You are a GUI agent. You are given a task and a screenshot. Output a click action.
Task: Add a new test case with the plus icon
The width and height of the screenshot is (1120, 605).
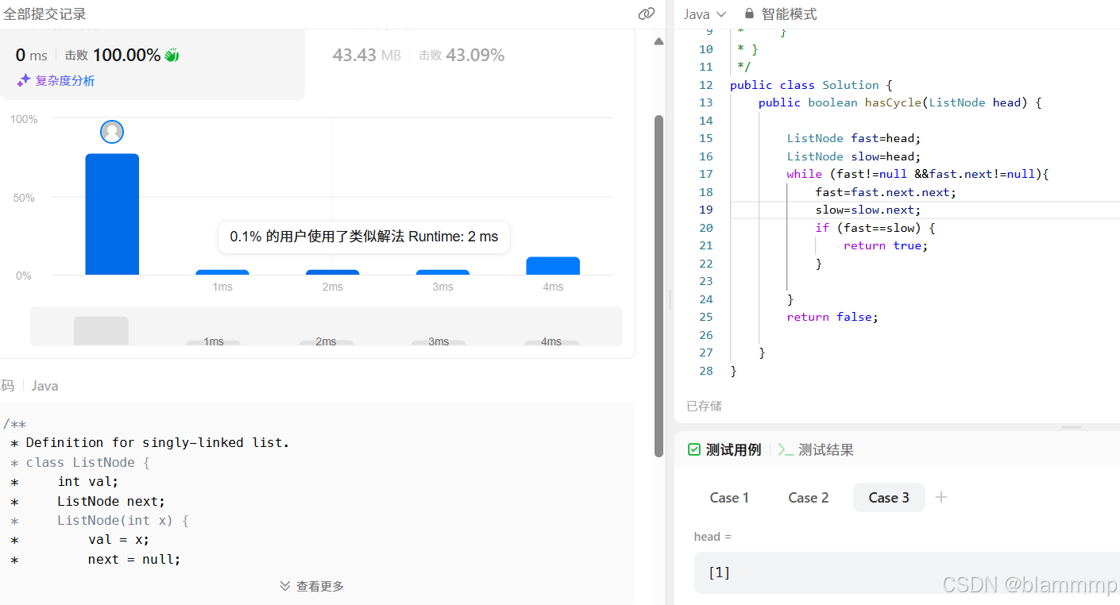coord(941,497)
